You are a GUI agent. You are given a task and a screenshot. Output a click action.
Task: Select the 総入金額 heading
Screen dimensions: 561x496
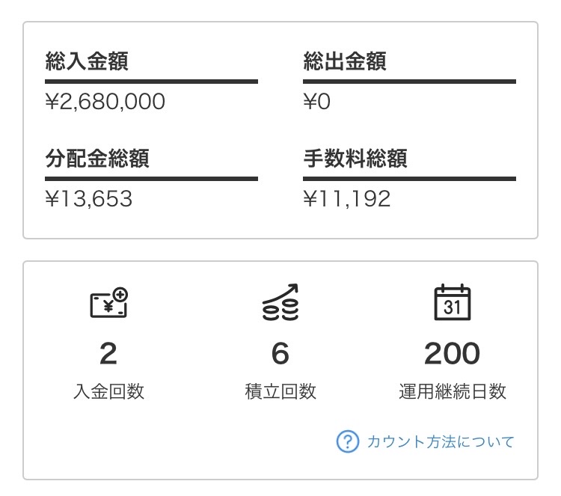[x=87, y=61]
